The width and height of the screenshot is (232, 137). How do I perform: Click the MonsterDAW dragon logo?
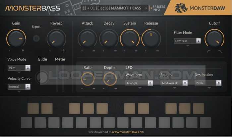click(181, 8)
